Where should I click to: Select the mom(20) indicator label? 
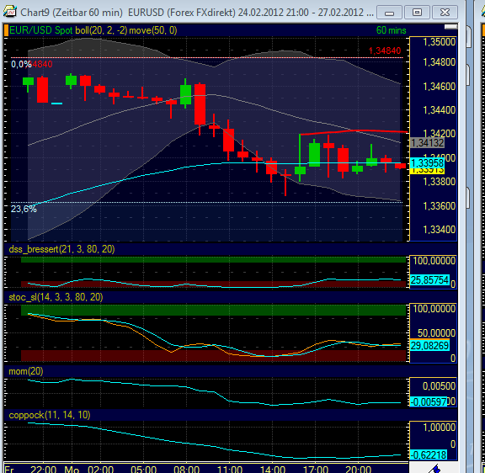pos(25,371)
